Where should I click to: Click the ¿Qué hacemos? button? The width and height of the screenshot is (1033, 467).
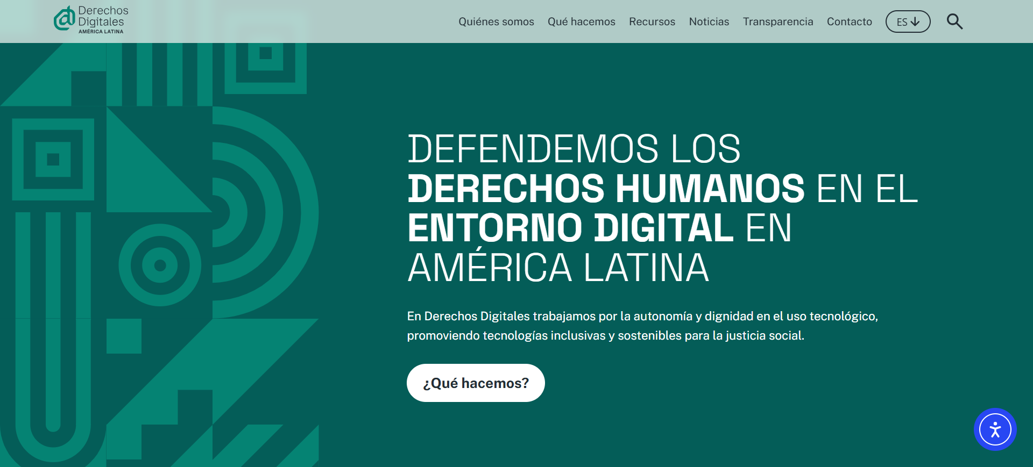pos(476,383)
